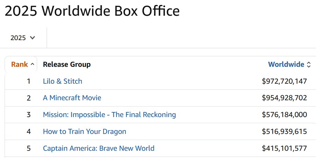Image resolution: width=316 pixels, height=158 pixels.
Task: Select the rank 1 row number
Action: pyautogui.click(x=29, y=81)
